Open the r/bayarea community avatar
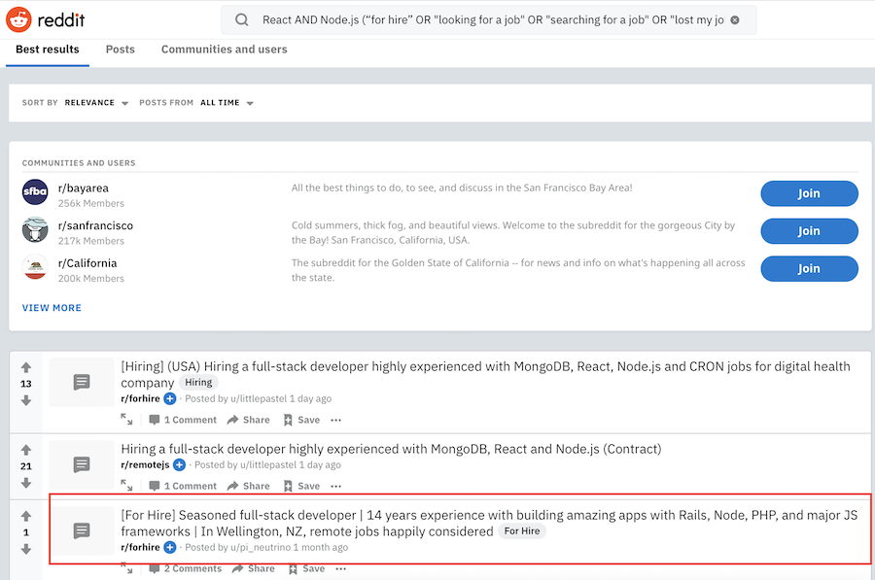Viewport: 875px width, 580px height. tap(35, 192)
